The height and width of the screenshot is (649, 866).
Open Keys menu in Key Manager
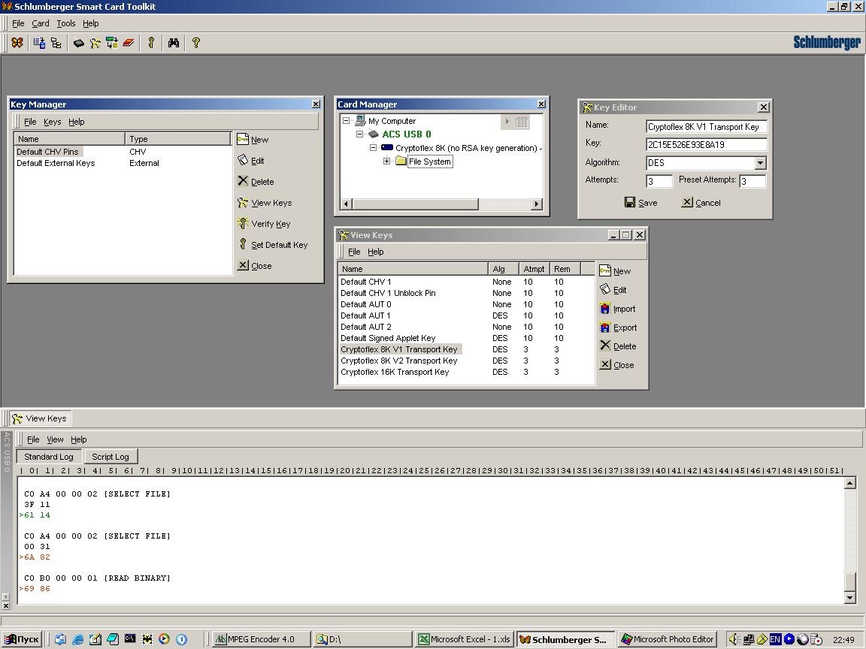point(53,122)
